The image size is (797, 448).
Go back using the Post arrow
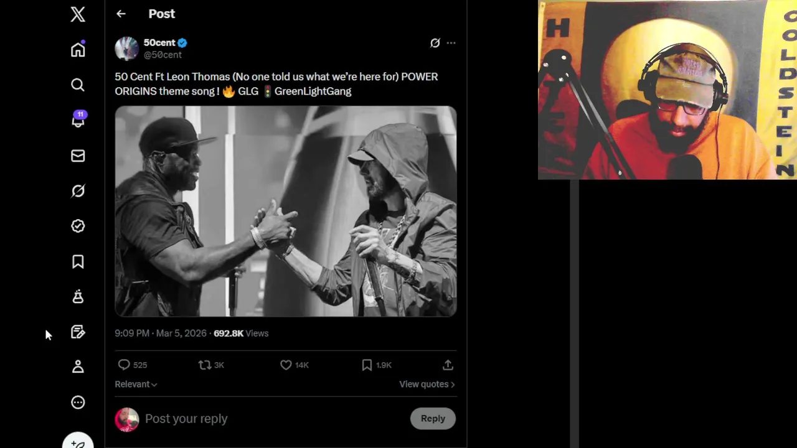tap(121, 14)
